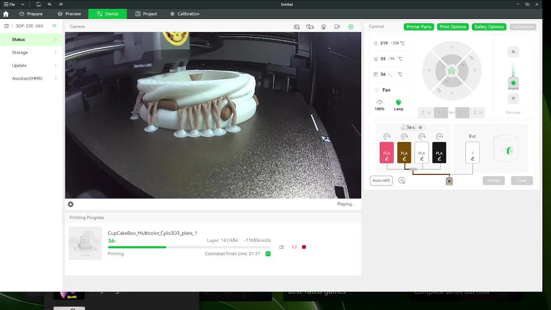The image size is (551, 310).
Task: Click the Print Options button
Action: tap(453, 27)
